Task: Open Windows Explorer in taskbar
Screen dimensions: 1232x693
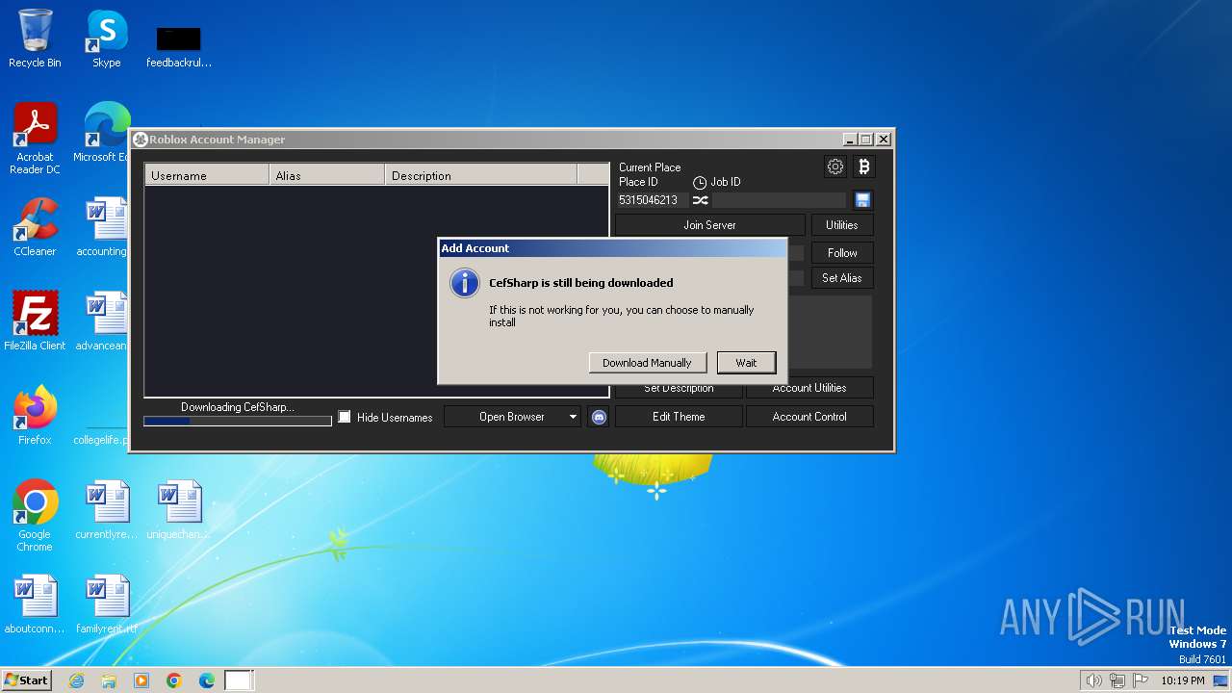Action: point(109,680)
